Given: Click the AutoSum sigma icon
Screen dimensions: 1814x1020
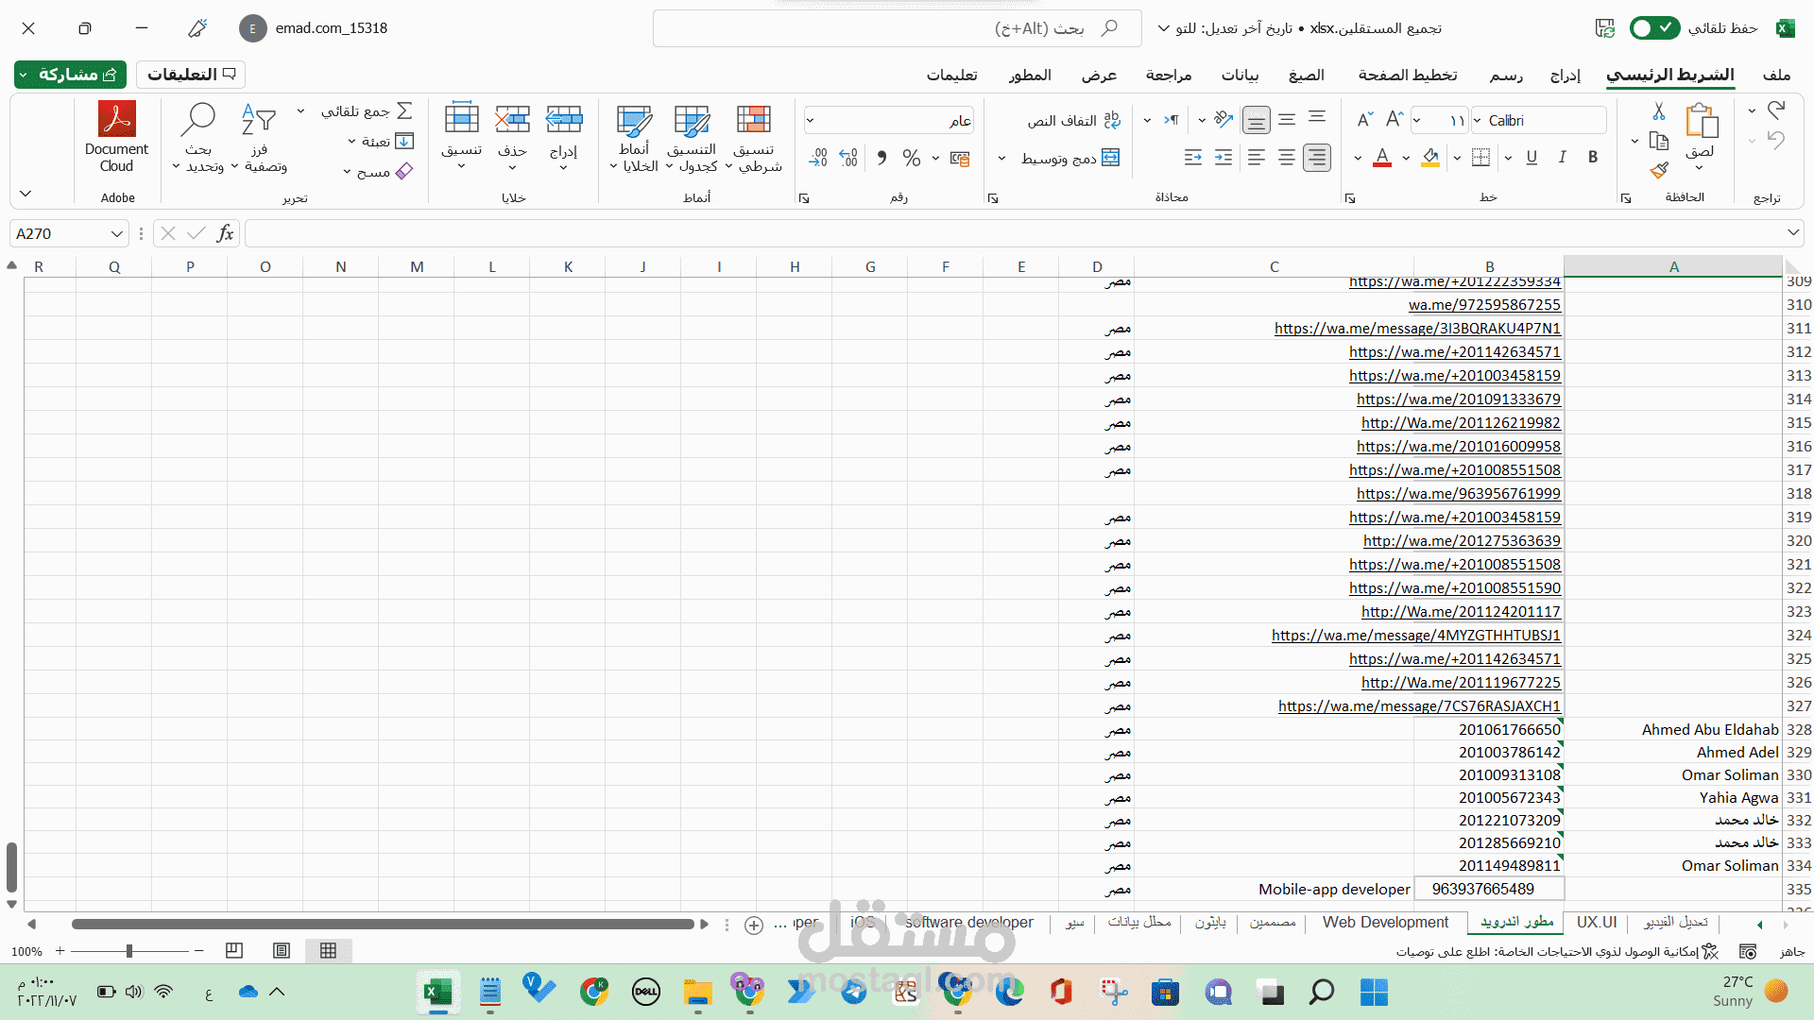Looking at the screenshot, I should 404,111.
